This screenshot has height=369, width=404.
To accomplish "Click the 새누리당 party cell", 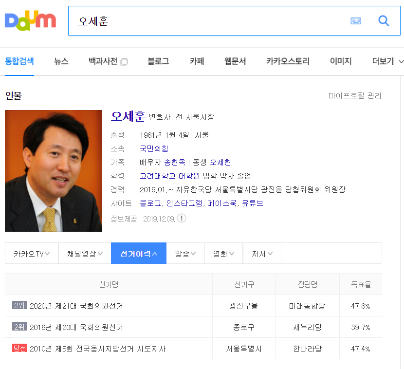I will click(x=307, y=327).
